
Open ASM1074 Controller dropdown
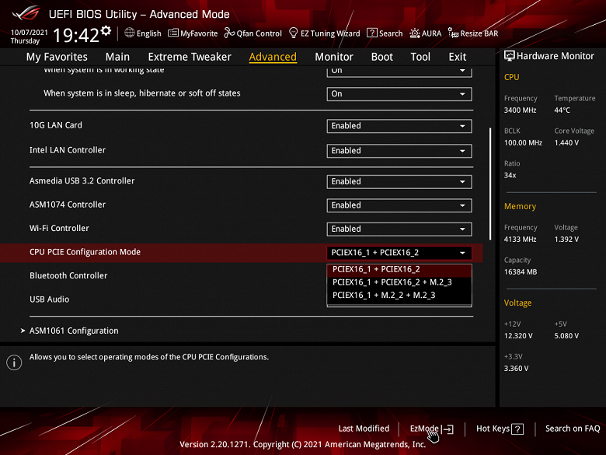(399, 205)
